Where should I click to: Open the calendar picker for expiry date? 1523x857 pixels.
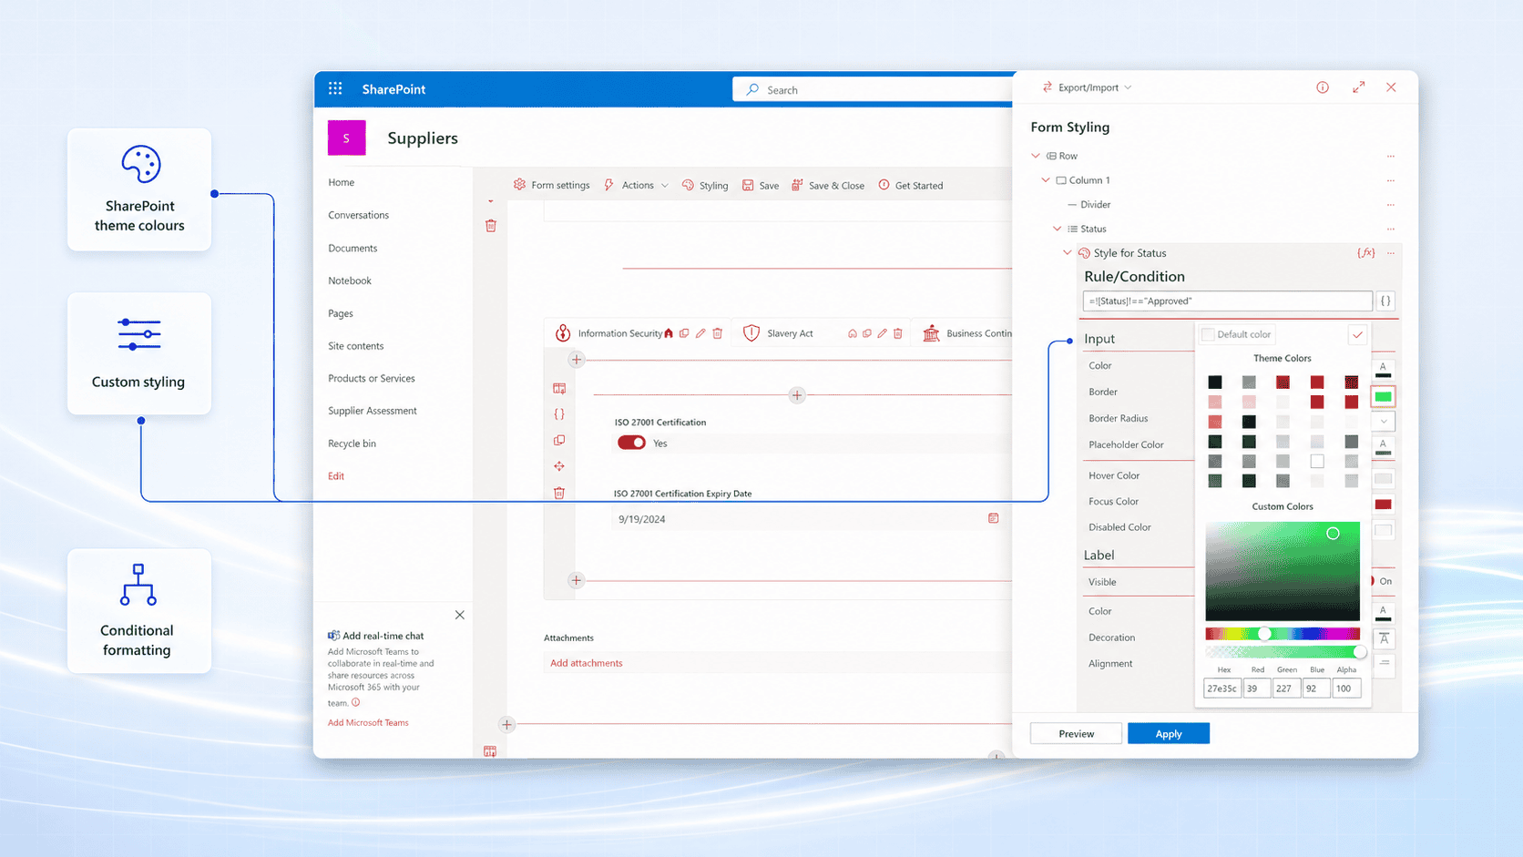(x=993, y=518)
